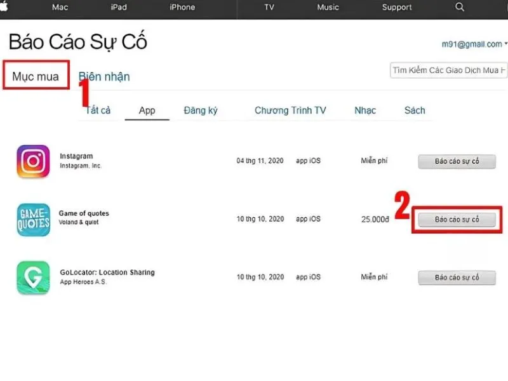This screenshot has width=508, height=381.
Task: Click the 04 thg 11, 2020 date
Action: click(260, 161)
